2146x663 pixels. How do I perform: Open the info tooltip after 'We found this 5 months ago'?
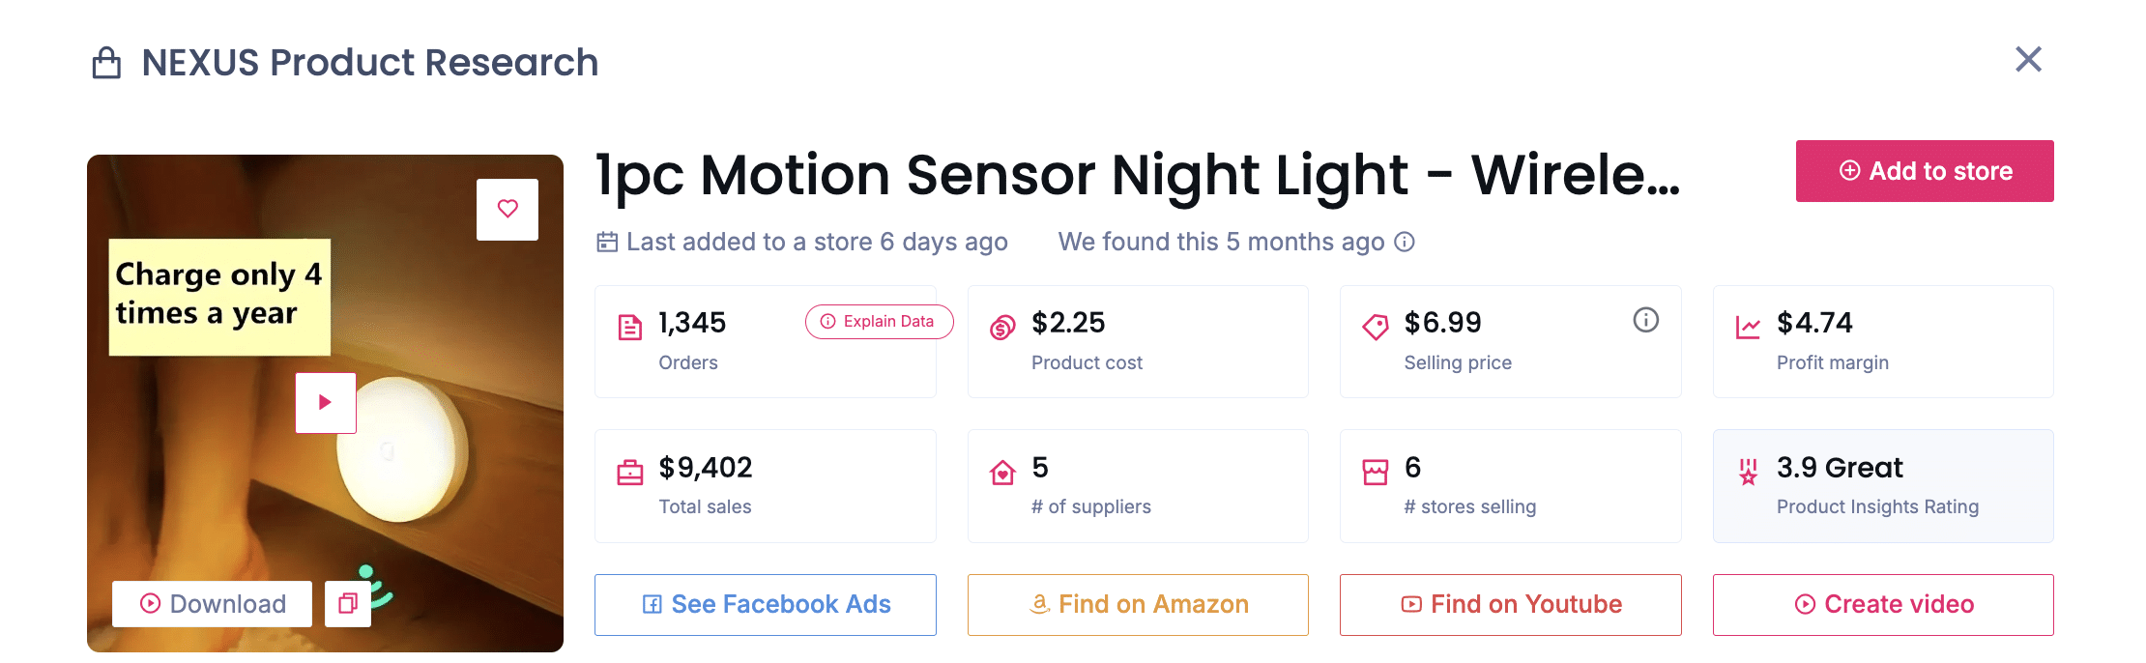[x=1404, y=242]
